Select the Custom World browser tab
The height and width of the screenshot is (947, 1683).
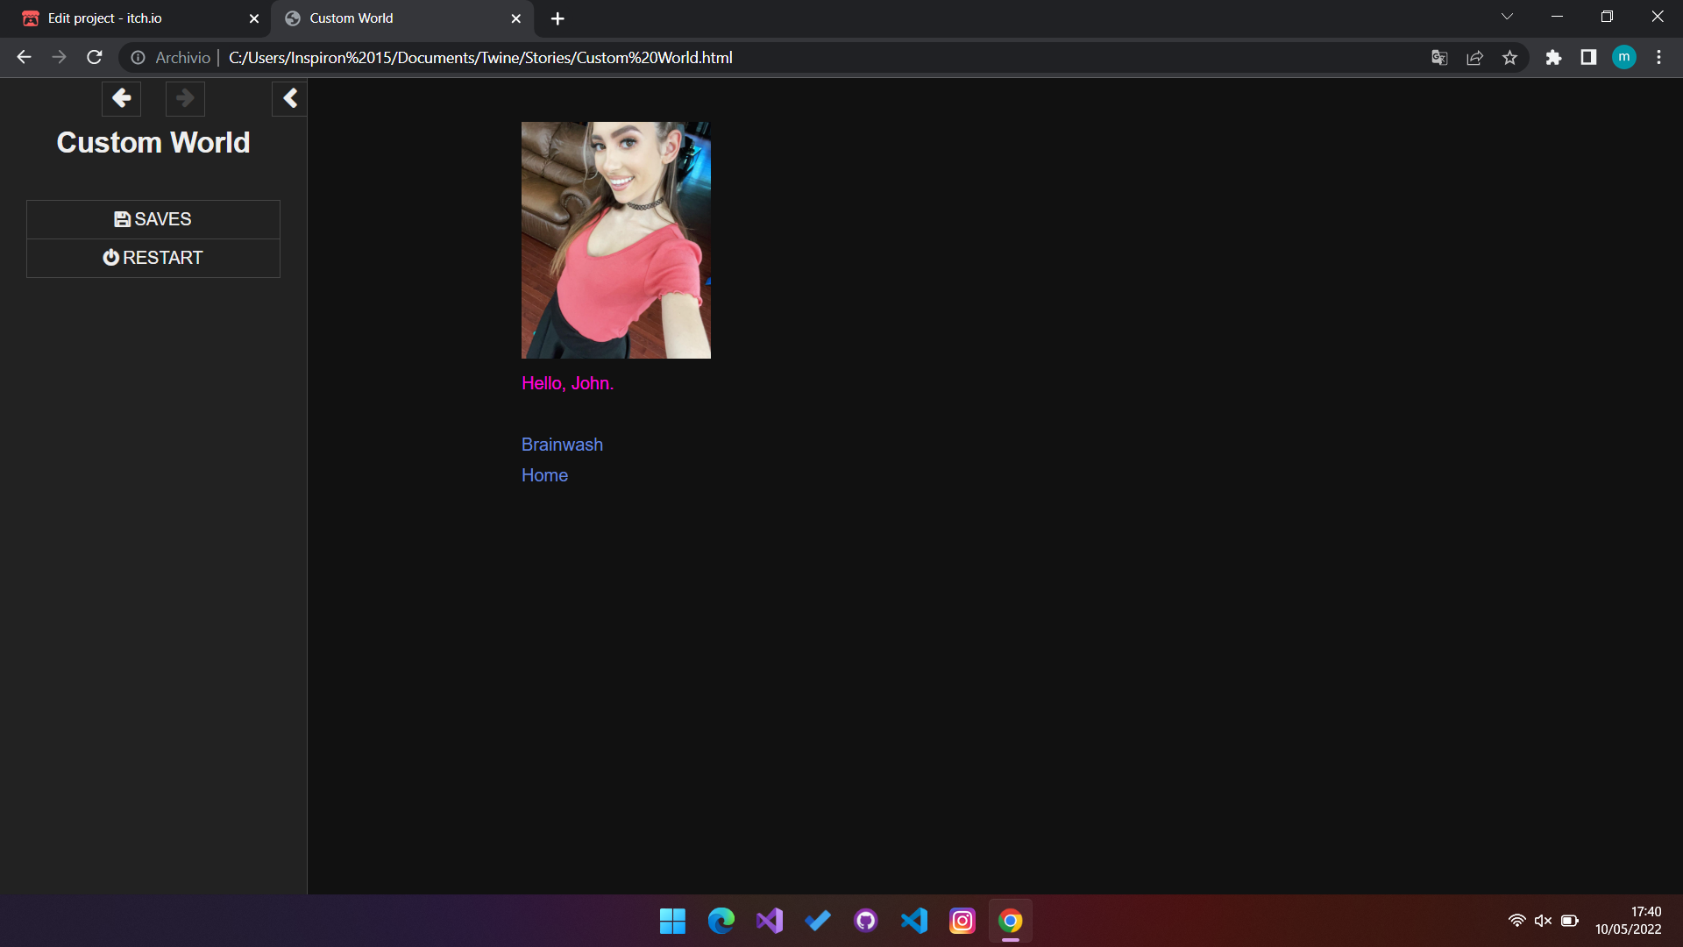point(394,18)
